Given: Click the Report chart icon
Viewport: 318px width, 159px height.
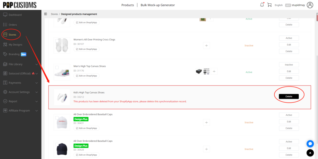Looking at the screenshot, I should pos(5,101).
